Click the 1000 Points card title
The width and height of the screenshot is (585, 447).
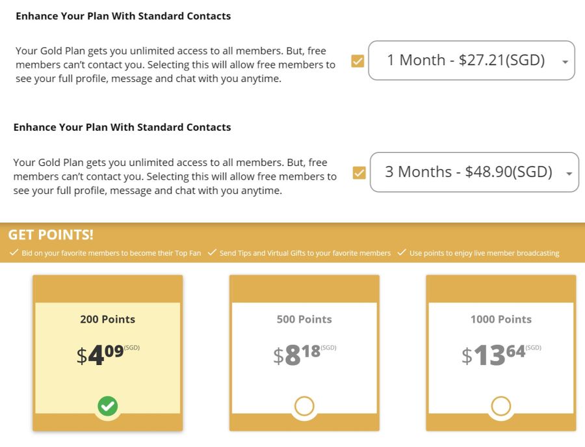501,319
